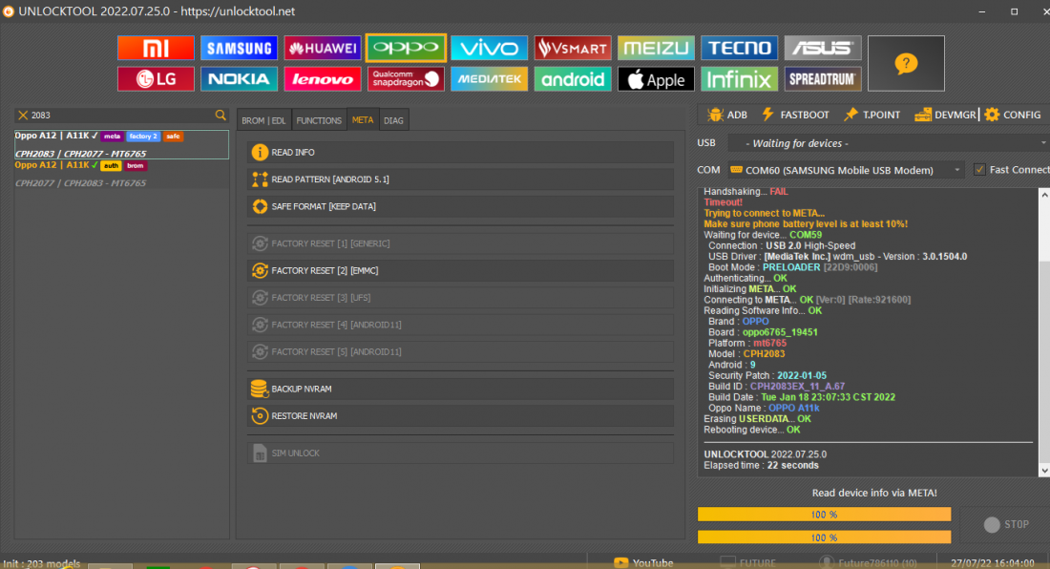
Task: Click the lower 100% progress bar
Action: 824,537
